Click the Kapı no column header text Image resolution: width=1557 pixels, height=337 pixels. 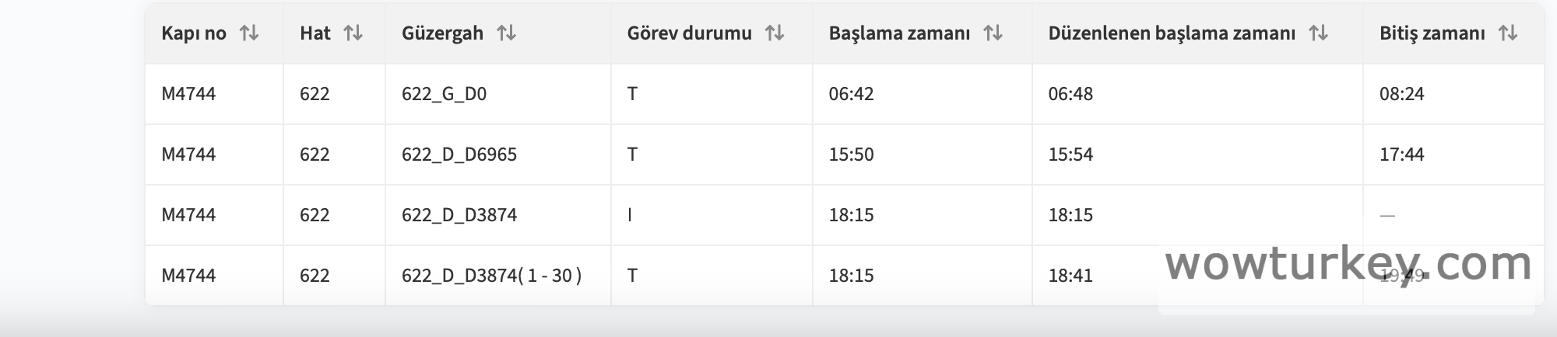(x=194, y=33)
